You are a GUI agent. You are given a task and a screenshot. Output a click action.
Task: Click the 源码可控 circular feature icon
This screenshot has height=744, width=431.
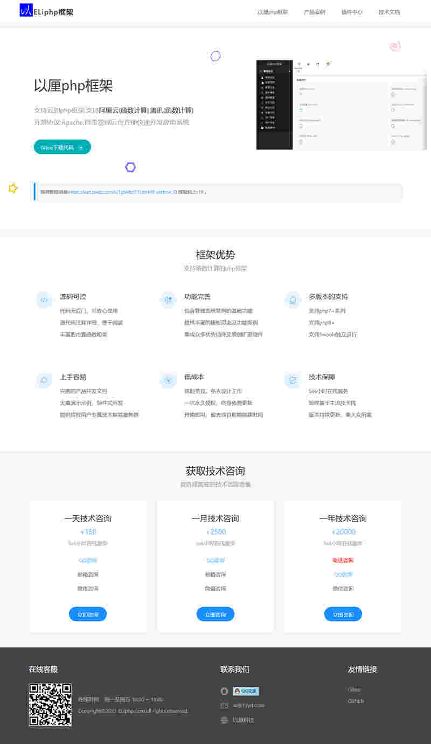pos(44,300)
